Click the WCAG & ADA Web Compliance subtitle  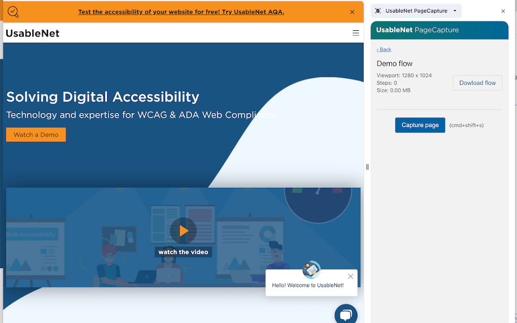click(141, 115)
